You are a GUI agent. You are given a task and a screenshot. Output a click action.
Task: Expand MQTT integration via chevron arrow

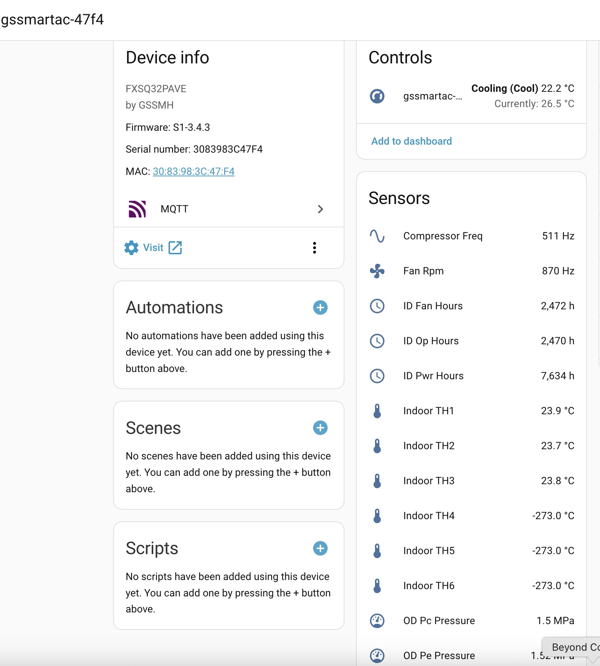click(x=320, y=209)
